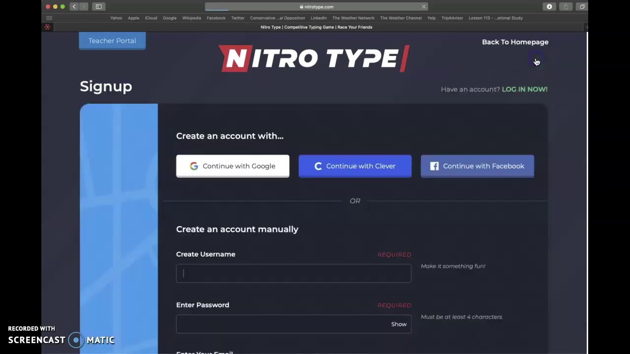The width and height of the screenshot is (630, 354).
Task: Click Safari forward navigation arrow
Action: click(84, 6)
